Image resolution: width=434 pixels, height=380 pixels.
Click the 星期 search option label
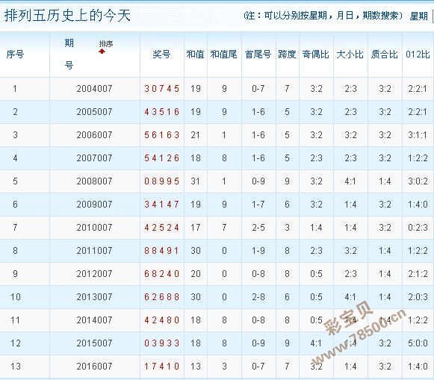click(x=419, y=16)
